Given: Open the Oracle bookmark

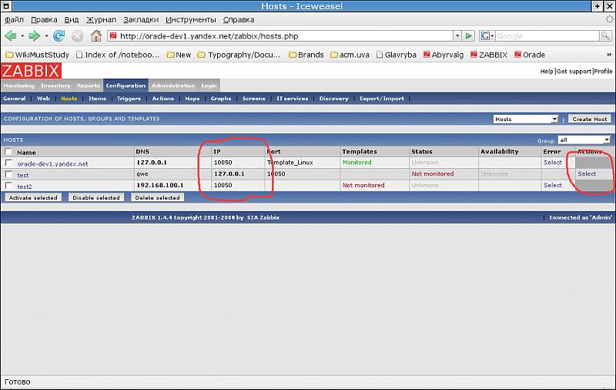Looking at the screenshot, I should coord(530,55).
